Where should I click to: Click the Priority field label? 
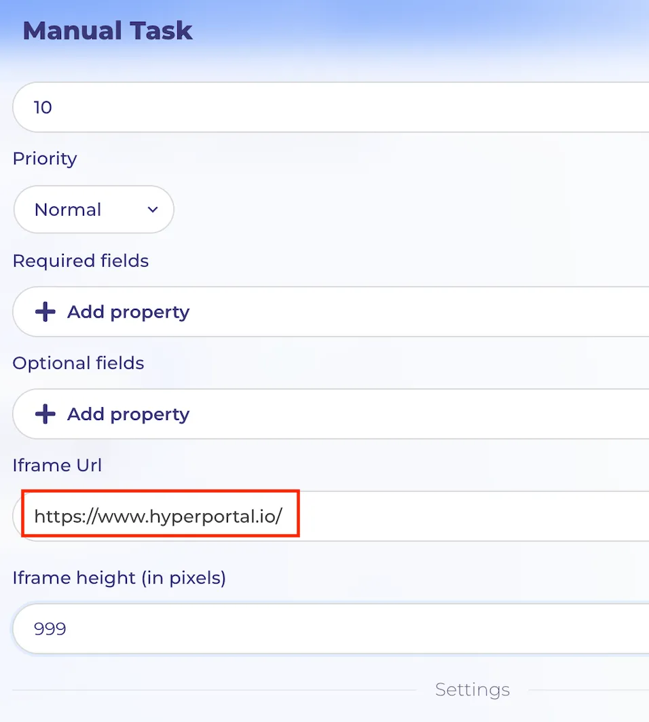45,159
